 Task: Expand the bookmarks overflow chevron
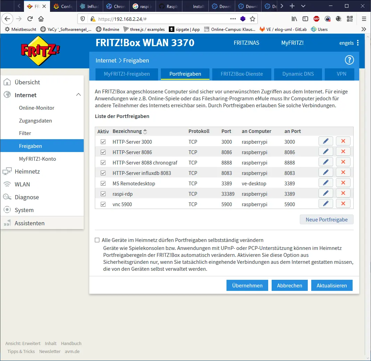coord(363,29)
